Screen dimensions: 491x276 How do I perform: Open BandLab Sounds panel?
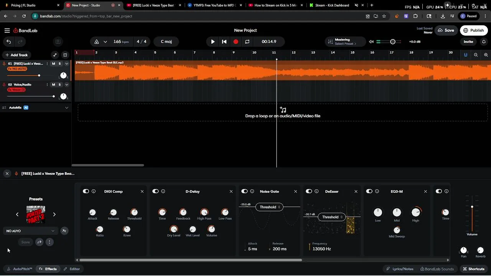437,269
